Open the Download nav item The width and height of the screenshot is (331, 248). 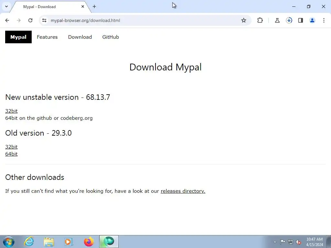(80, 37)
